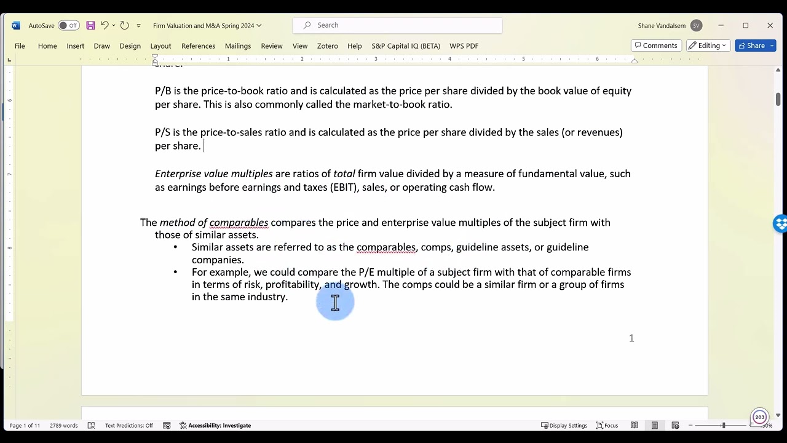Switch to Read Mode view
This screenshot has height=443, width=787.
click(634, 426)
